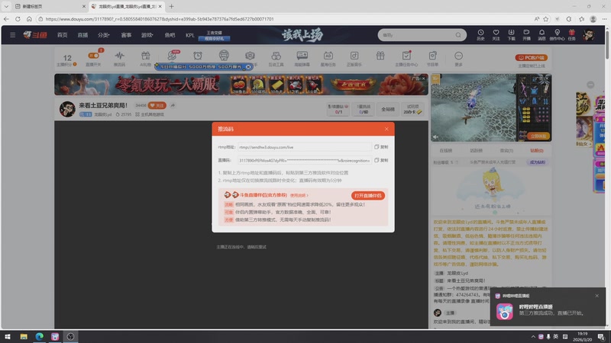The image size is (611, 343).
Task: Open the 更多 ellipsis icon
Action: pyautogui.click(x=459, y=59)
